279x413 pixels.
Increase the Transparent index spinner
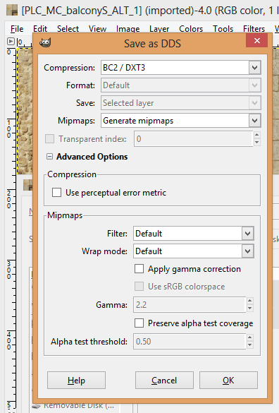click(257, 135)
